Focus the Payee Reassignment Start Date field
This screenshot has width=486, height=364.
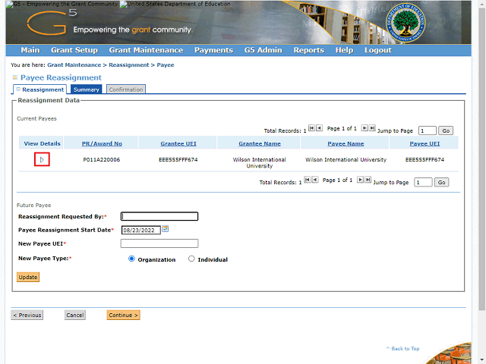click(141, 230)
